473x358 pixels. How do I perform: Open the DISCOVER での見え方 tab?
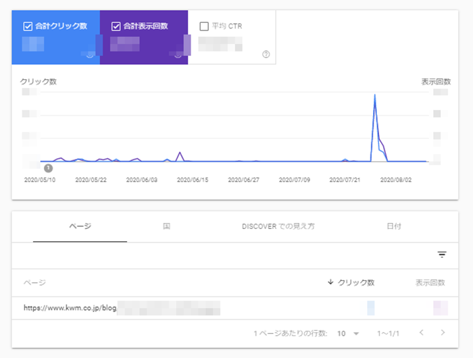pyautogui.click(x=278, y=226)
